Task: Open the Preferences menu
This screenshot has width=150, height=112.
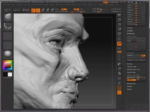Action: point(68,4)
